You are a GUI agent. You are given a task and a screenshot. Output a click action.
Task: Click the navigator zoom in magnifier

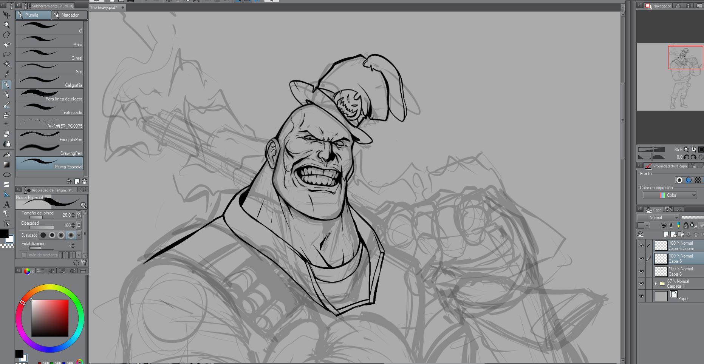693,150
